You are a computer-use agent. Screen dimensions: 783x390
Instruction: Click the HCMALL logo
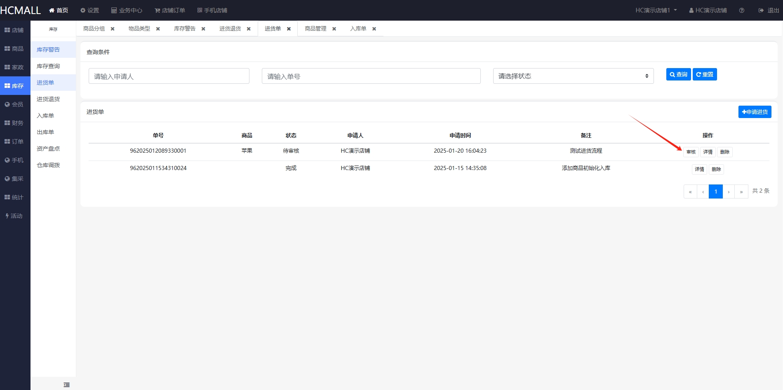[21, 10]
